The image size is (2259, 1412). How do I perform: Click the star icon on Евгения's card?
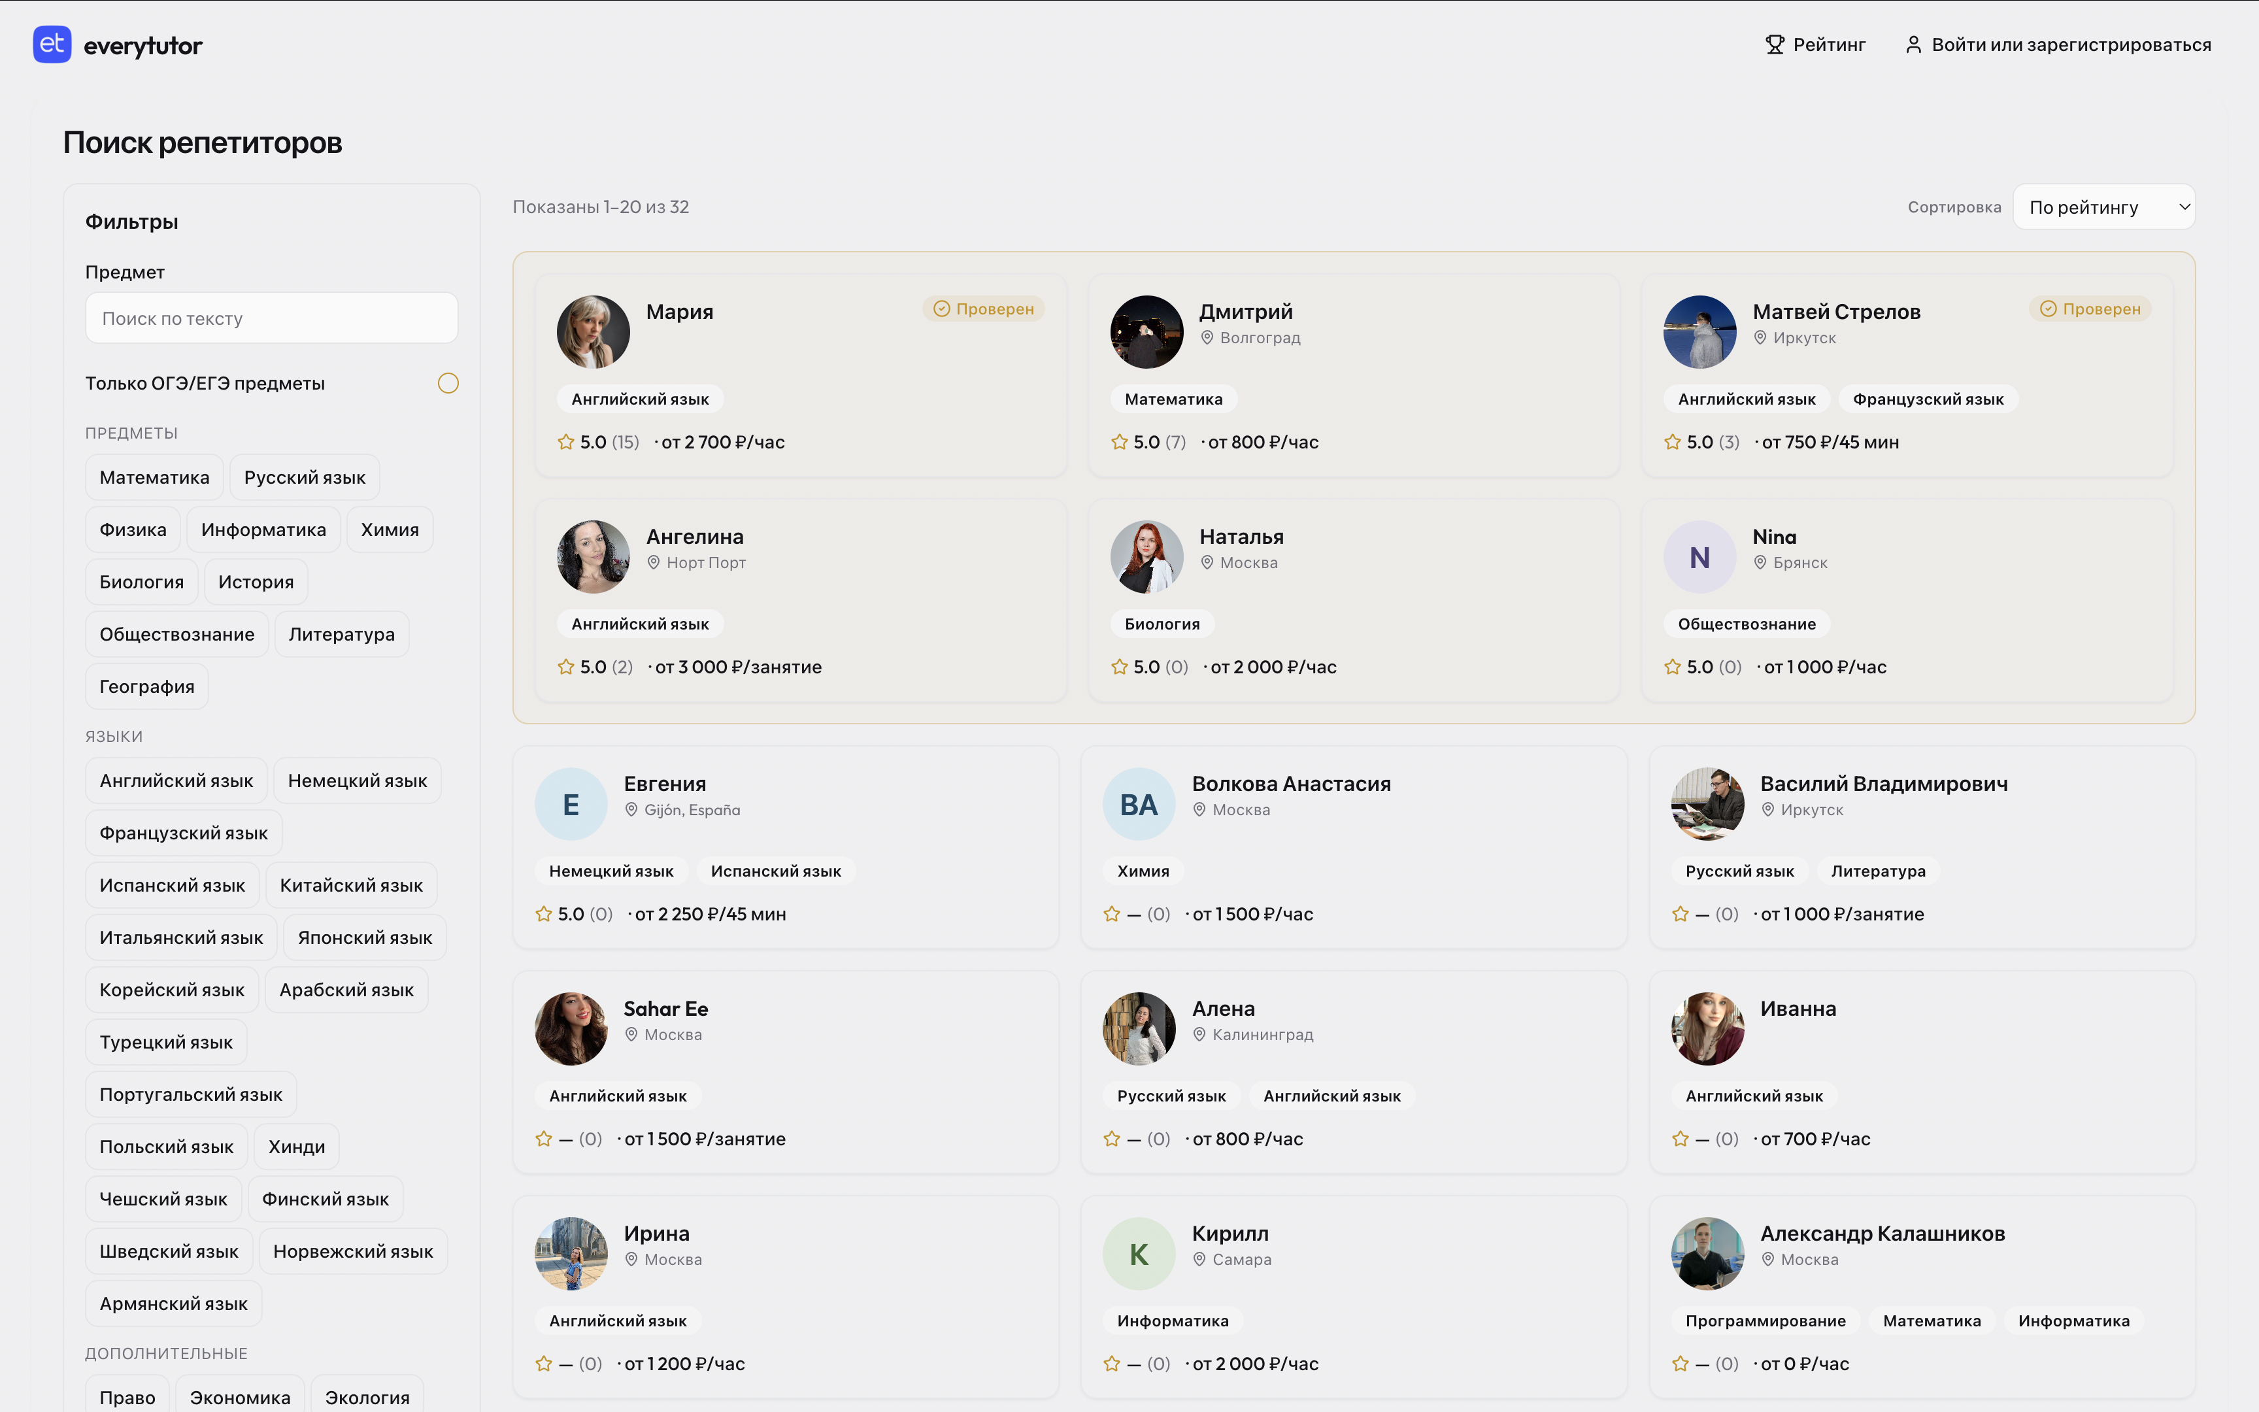543,913
